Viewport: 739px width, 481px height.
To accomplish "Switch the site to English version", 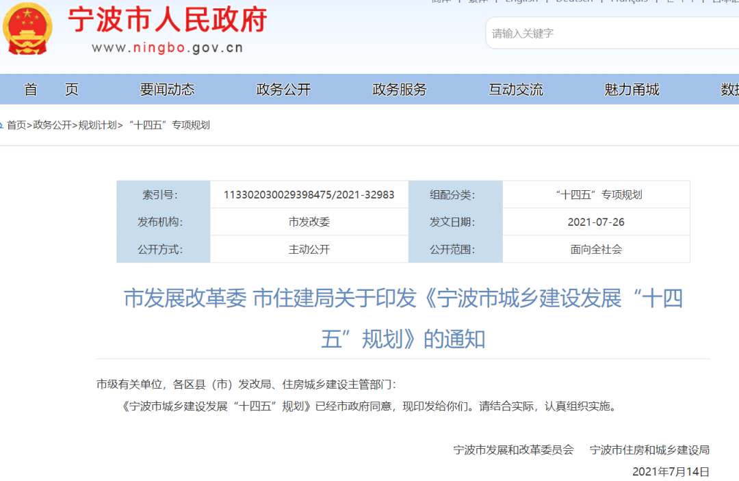I will point(522,2).
